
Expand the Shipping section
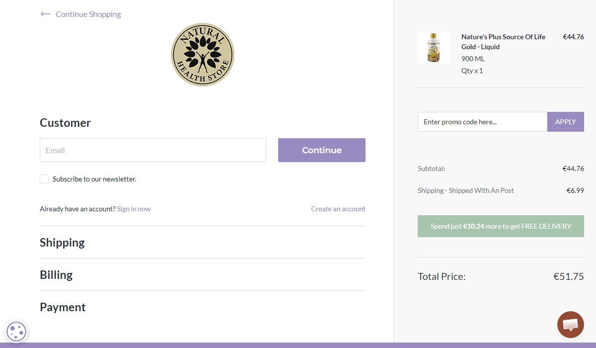pos(62,243)
